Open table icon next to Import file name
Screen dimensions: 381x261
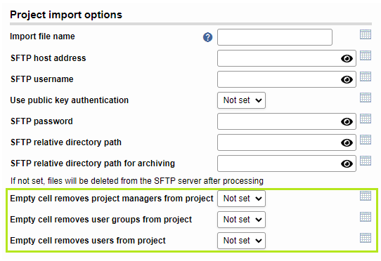click(366, 34)
